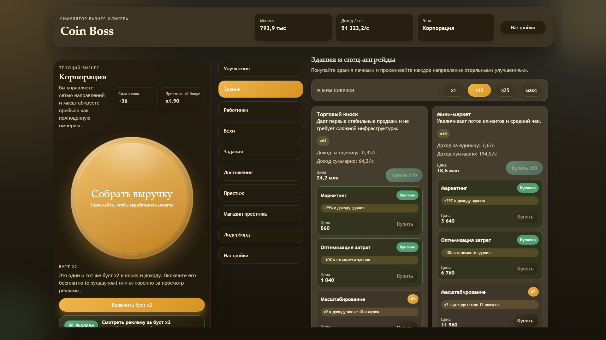Click the x62 count badge of Торговый киоск
This screenshot has width=606, height=340.
click(323, 141)
